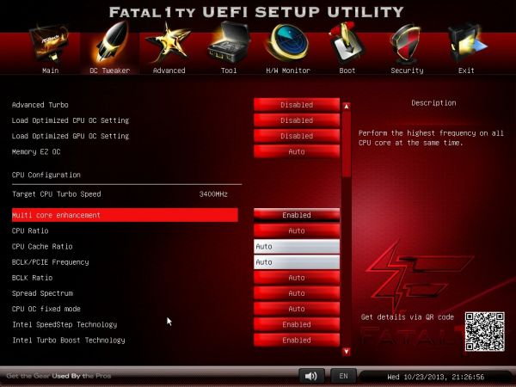
Task: Open the Main tab monitor icon
Action: [x=50, y=44]
